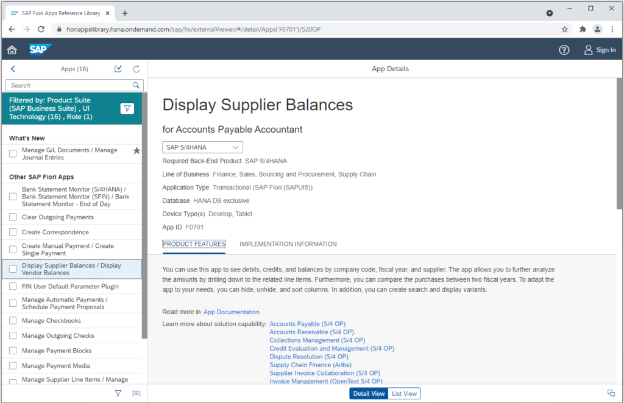Open the SAP Fiori home icon

12,50
